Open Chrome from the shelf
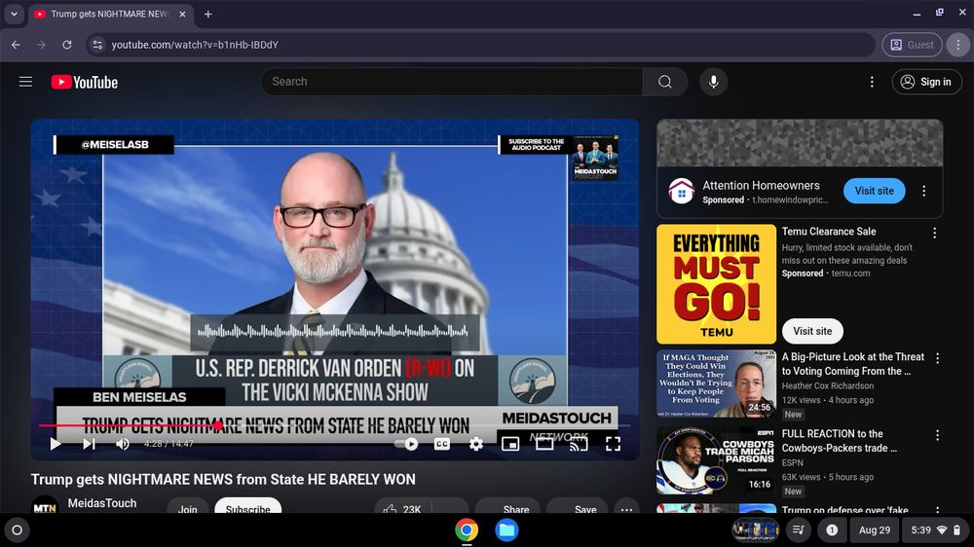The height and width of the screenshot is (547, 974). pos(467,530)
